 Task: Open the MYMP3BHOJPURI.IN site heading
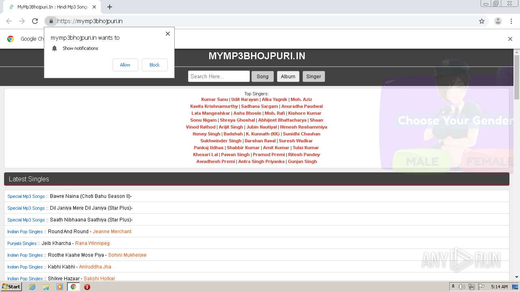click(x=257, y=56)
